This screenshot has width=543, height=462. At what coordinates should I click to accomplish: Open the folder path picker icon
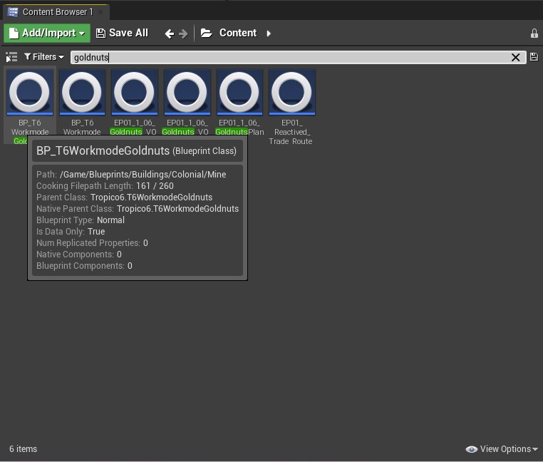[x=207, y=34]
